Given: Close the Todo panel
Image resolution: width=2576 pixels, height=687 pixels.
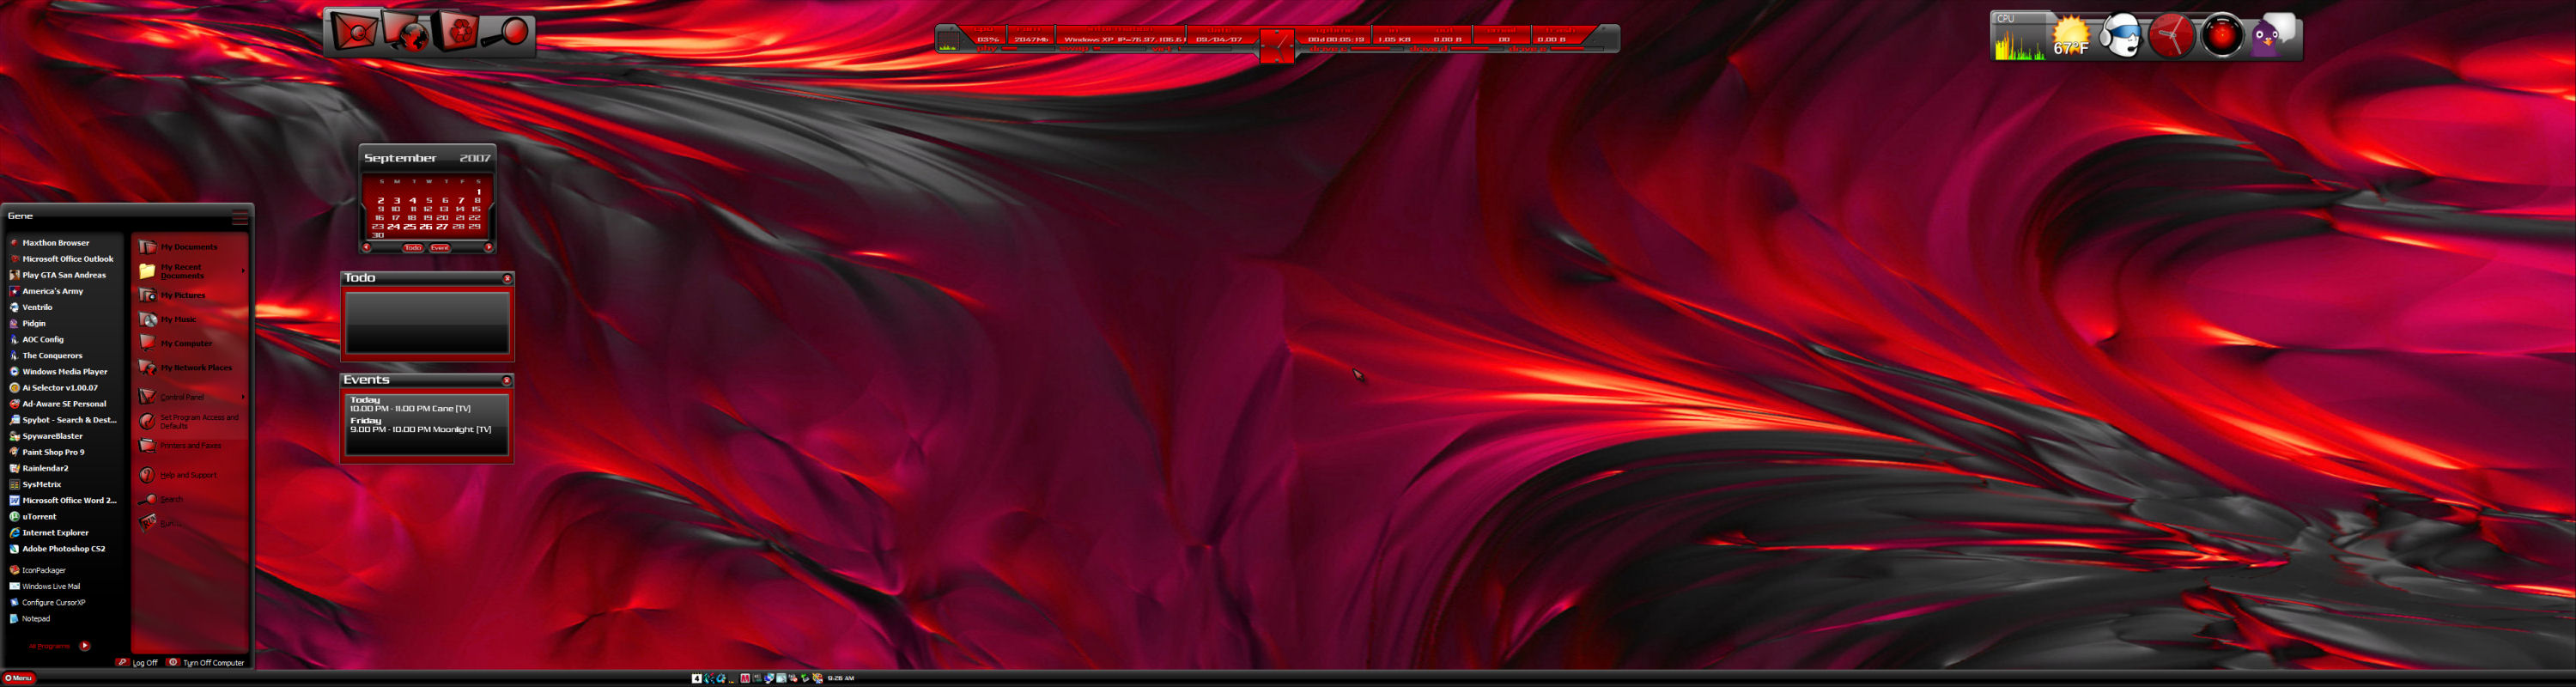Looking at the screenshot, I should coord(507,278).
